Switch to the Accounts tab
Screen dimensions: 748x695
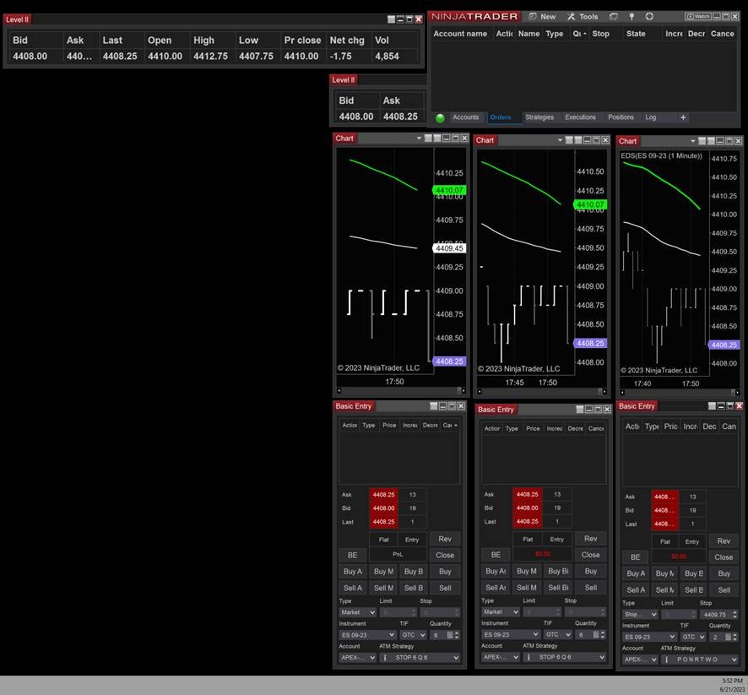(x=465, y=117)
